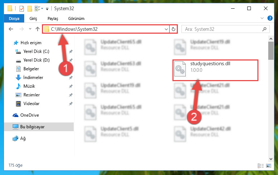The width and height of the screenshot is (278, 175).
Task: Refresh the System32 folder view
Action: tap(174, 29)
